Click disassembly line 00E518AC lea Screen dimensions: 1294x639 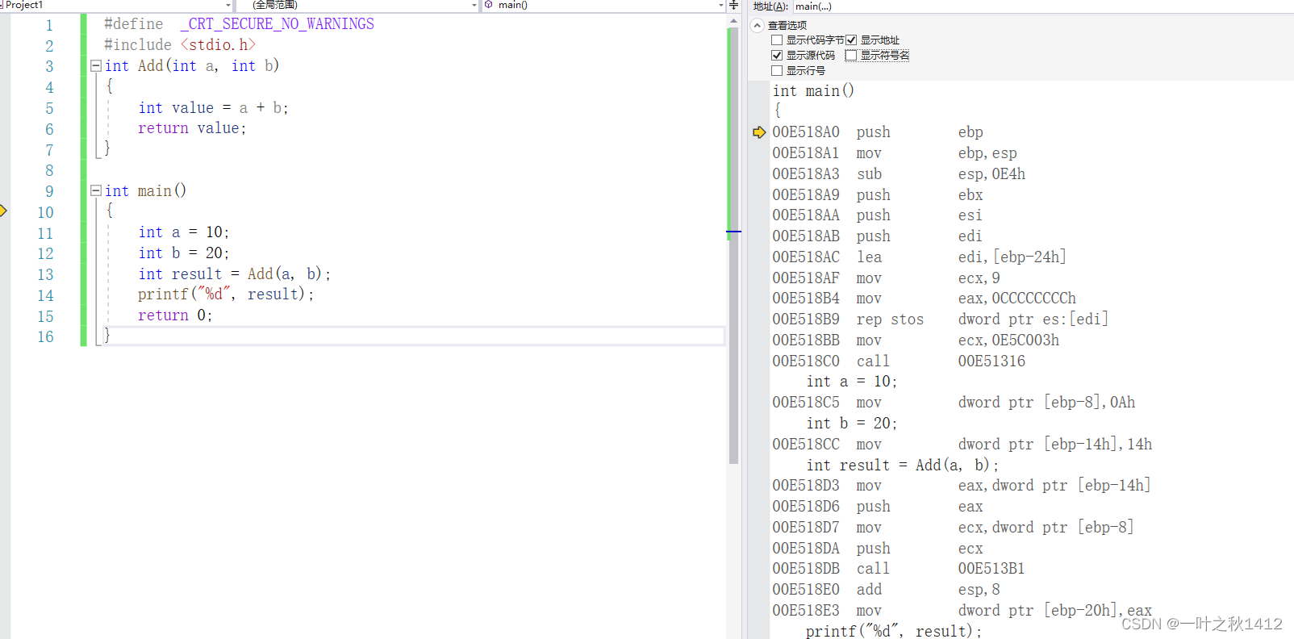tap(919, 257)
